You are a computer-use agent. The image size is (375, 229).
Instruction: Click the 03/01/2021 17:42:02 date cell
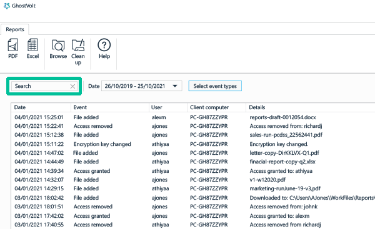click(x=39, y=216)
